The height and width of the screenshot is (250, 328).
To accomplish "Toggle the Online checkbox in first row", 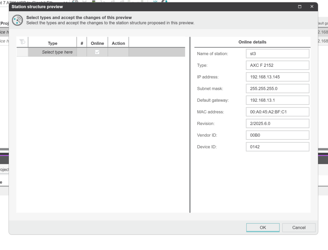I will [98, 52].
